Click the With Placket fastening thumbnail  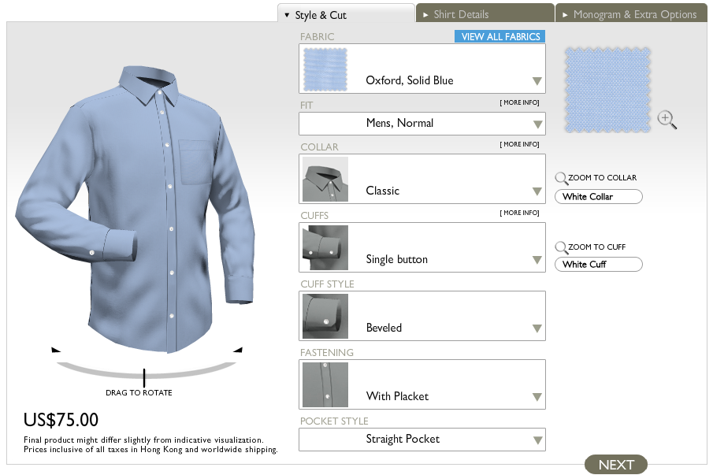point(325,384)
